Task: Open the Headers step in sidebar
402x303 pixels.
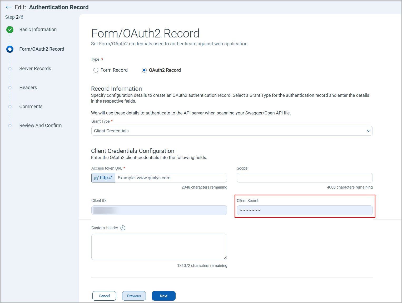Action: point(28,88)
